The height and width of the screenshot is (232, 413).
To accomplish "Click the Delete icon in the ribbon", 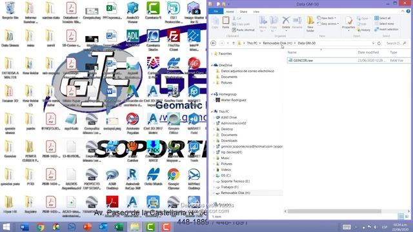I will click(x=286, y=23).
